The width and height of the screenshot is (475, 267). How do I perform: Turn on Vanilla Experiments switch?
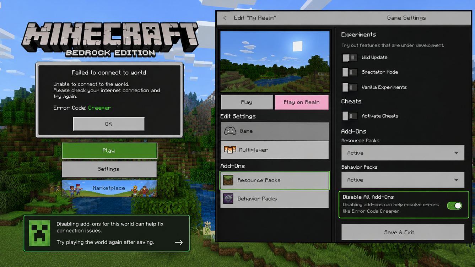pyautogui.click(x=350, y=87)
